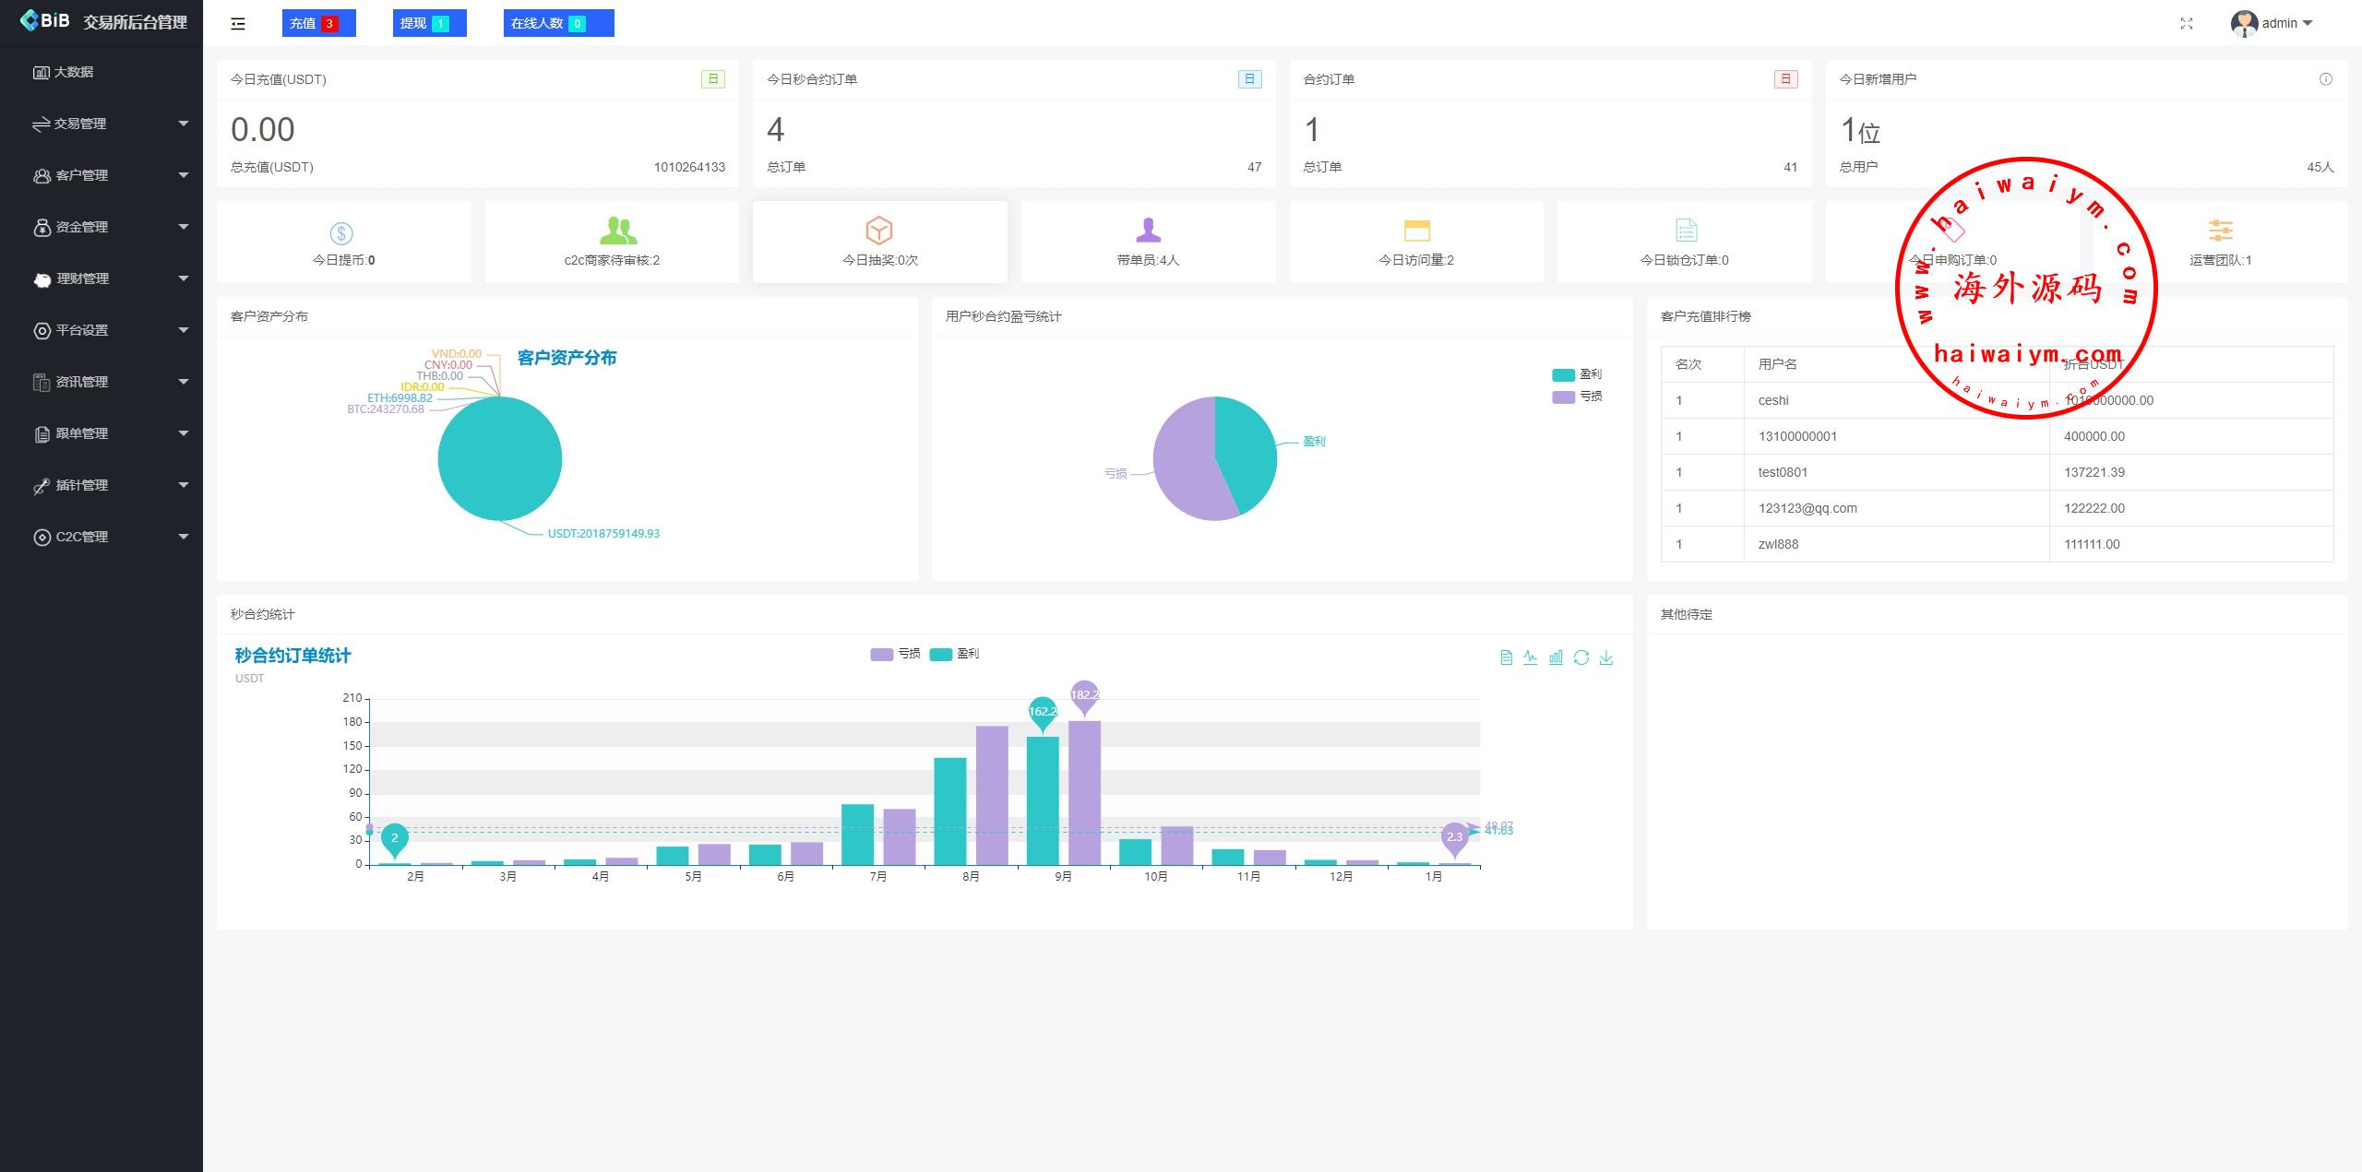Toggle 亏损 legend in the bar chart
The height and width of the screenshot is (1172, 2362).
click(x=895, y=654)
